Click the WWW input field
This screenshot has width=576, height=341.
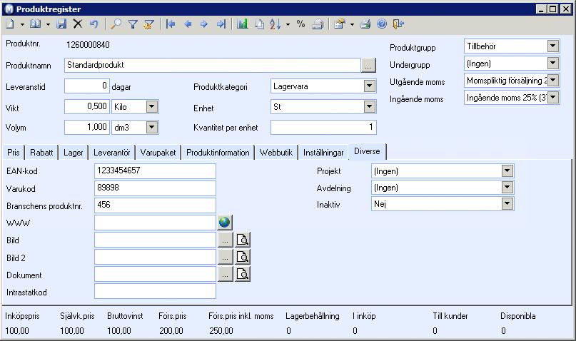155,223
